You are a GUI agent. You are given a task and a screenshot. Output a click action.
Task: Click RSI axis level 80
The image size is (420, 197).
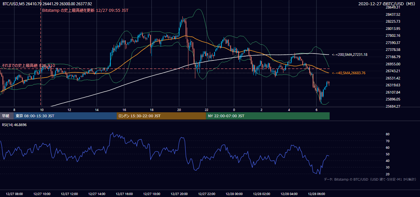(x=387, y=134)
